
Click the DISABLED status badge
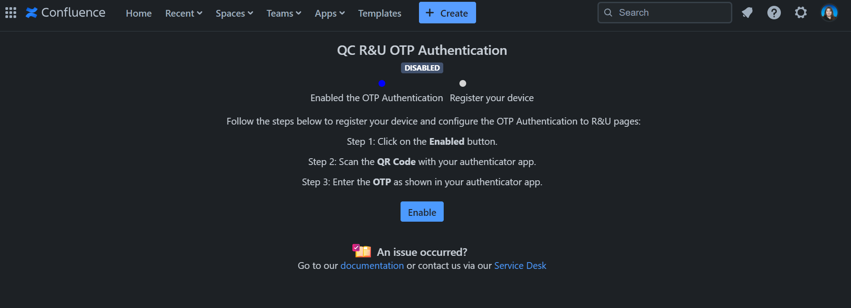click(422, 68)
